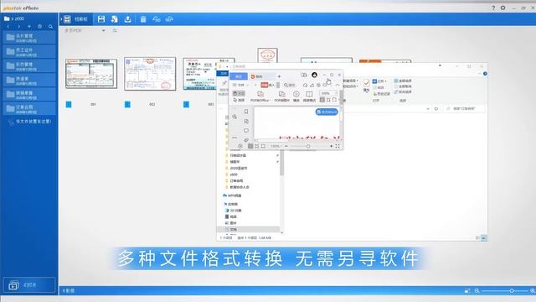
Task: Open the fifth folder in ePhoto sidebar
Action: pyautogui.click(x=29, y=95)
